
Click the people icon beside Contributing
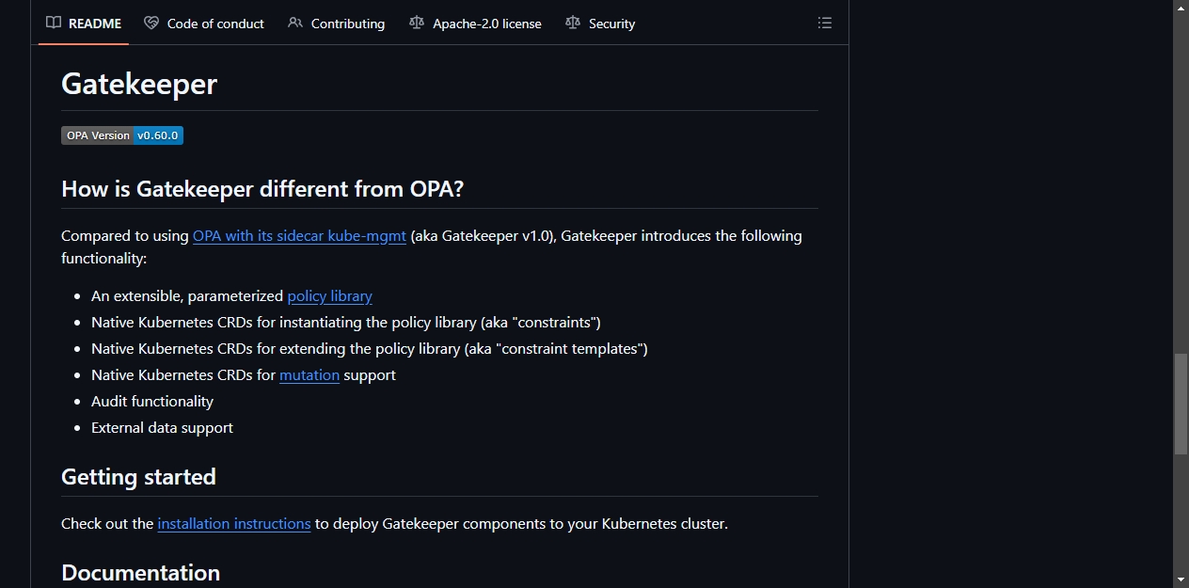pyautogui.click(x=295, y=23)
